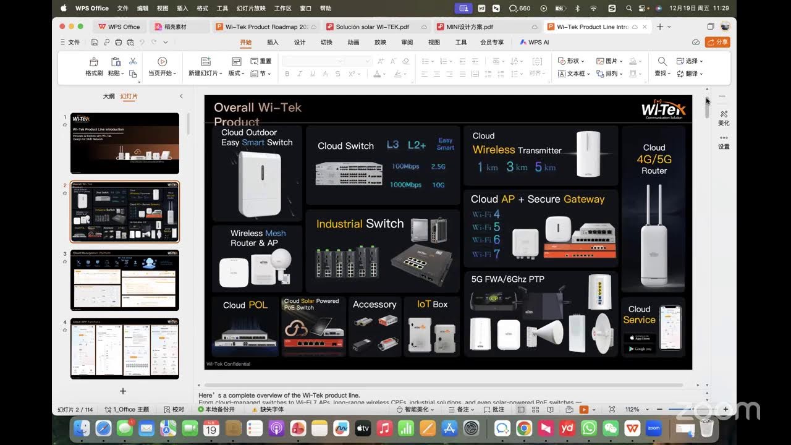
Task: Open the Select (选择) dropdown
Action: pyautogui.click(x=690, y=61)
